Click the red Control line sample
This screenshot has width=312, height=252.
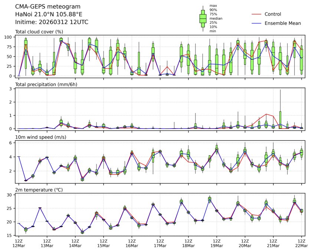pyautogui.click(x=256, y=14)
